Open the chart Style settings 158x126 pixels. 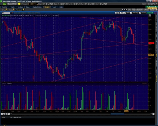(127, 13)
